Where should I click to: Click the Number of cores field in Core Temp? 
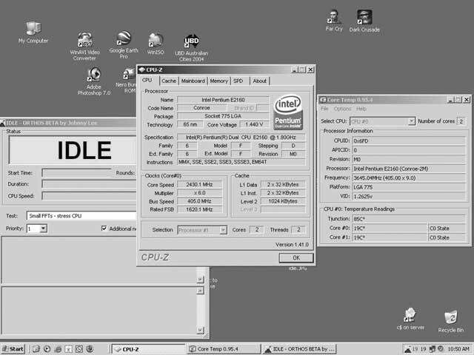461,121
